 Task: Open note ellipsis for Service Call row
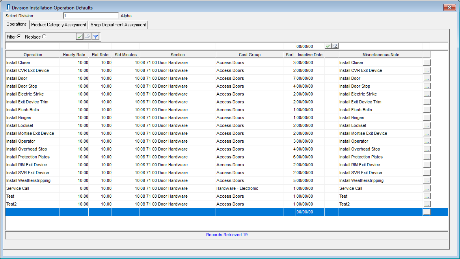pyautogui.click(x=427, y=188)
